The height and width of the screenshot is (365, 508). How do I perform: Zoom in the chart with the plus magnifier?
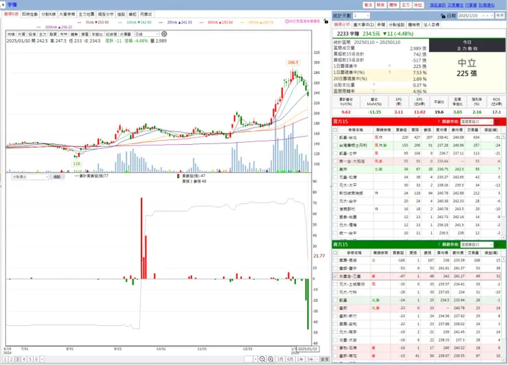tap(270, 359)
